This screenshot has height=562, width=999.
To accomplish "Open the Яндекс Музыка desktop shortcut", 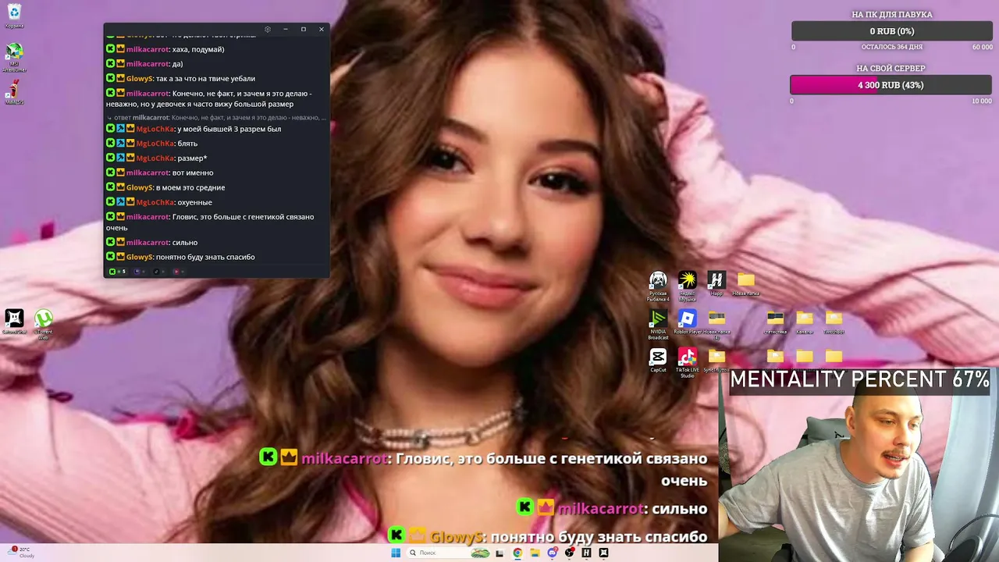I will [687, 286].
